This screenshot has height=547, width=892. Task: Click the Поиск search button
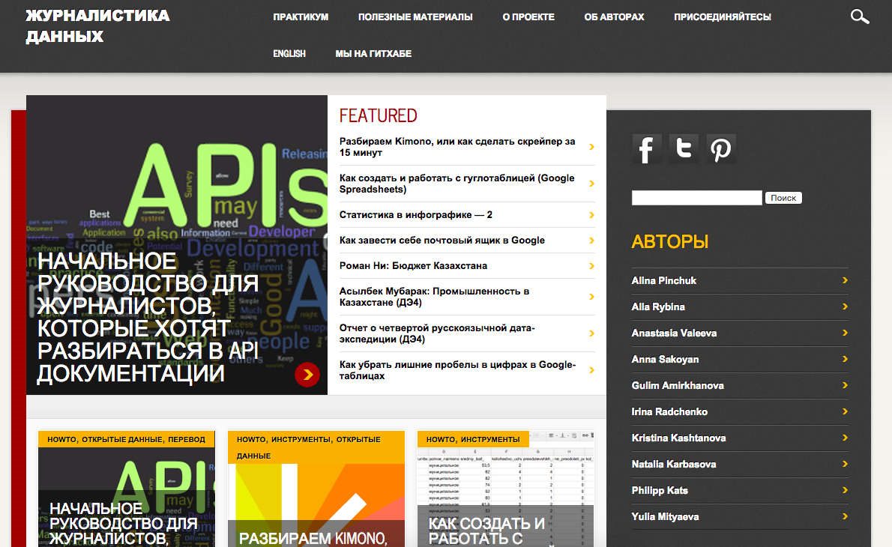click(x=783, y=198)
